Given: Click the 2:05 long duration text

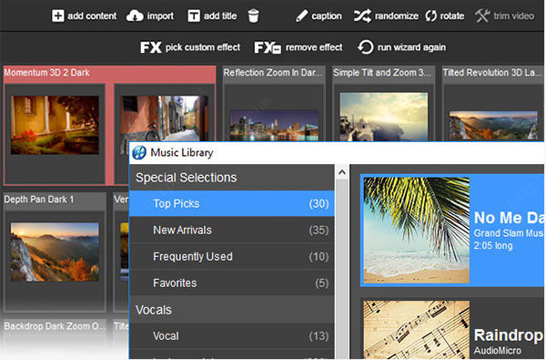Looking at the screenshot, I should 493,245.
